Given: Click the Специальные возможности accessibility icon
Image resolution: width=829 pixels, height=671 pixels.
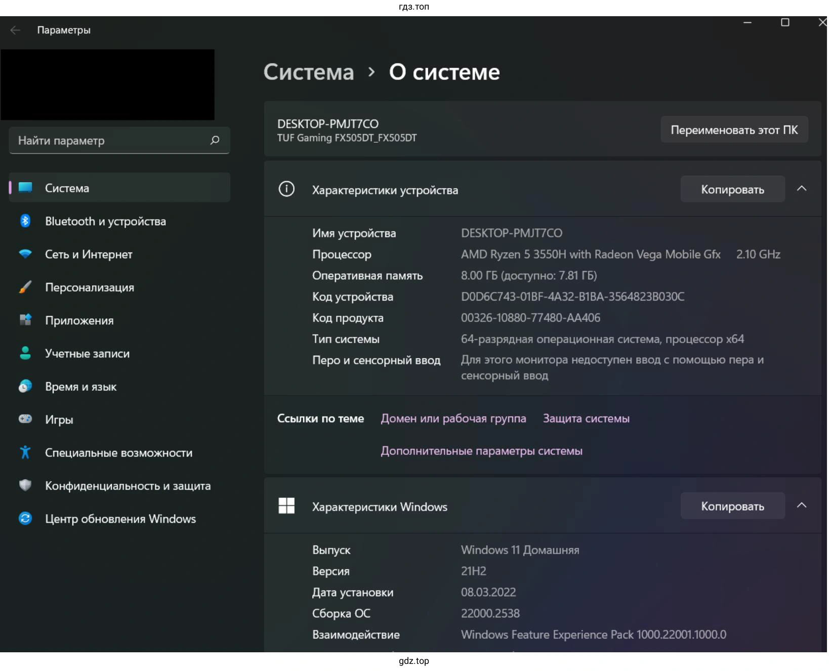Looking at the screenshot, I should (x=25, y=452).
